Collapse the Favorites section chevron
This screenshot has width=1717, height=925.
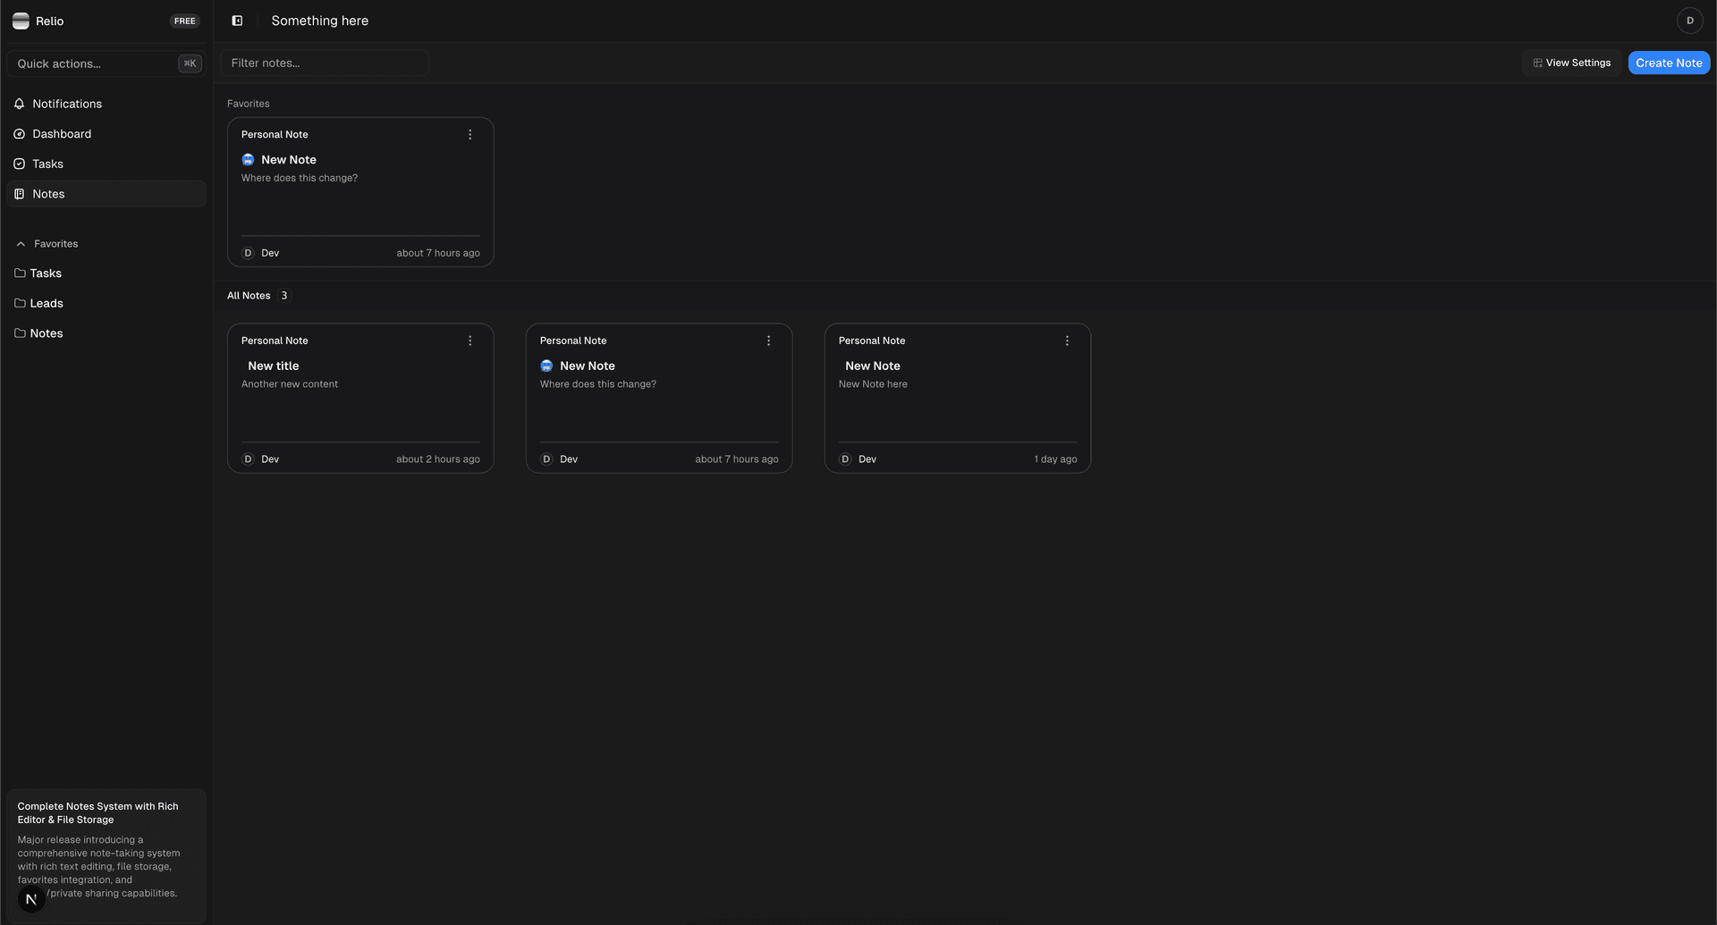[21, 244]
